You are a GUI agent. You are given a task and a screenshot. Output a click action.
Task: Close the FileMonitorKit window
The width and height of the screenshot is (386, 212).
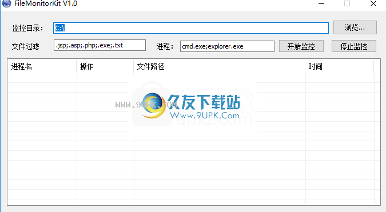[x=373, y=3]
